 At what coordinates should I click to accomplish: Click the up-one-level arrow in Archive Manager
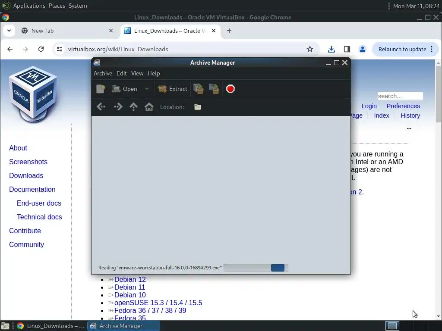(x=133, y=107)
